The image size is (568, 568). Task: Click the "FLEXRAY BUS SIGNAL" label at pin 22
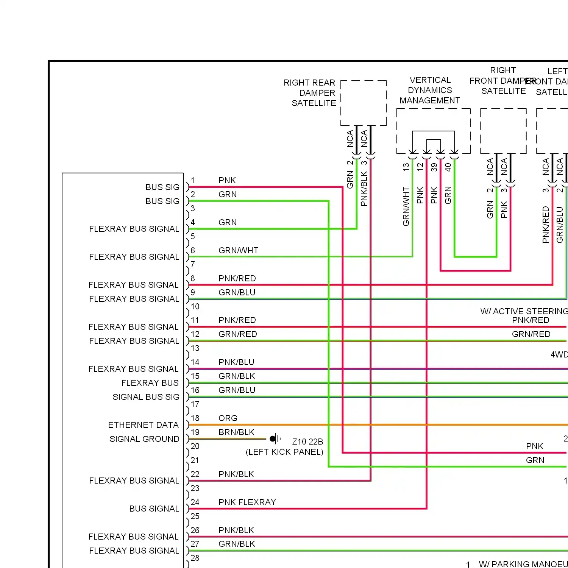134,481
